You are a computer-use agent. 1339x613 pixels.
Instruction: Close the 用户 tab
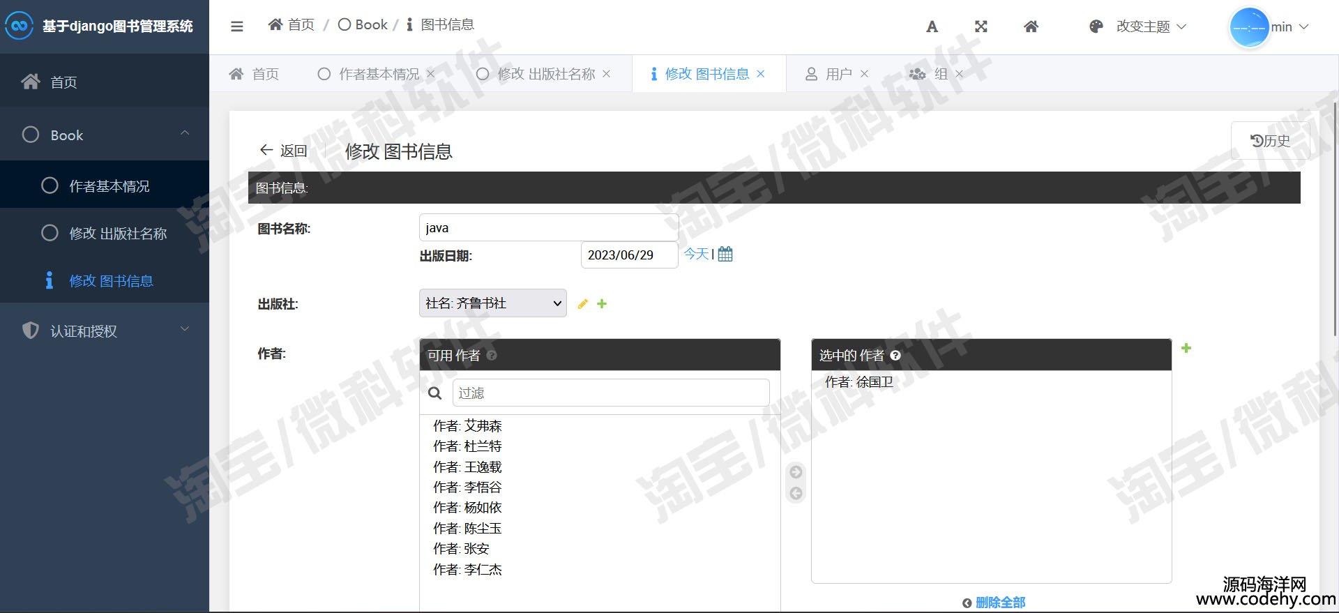tap(864, 74)
